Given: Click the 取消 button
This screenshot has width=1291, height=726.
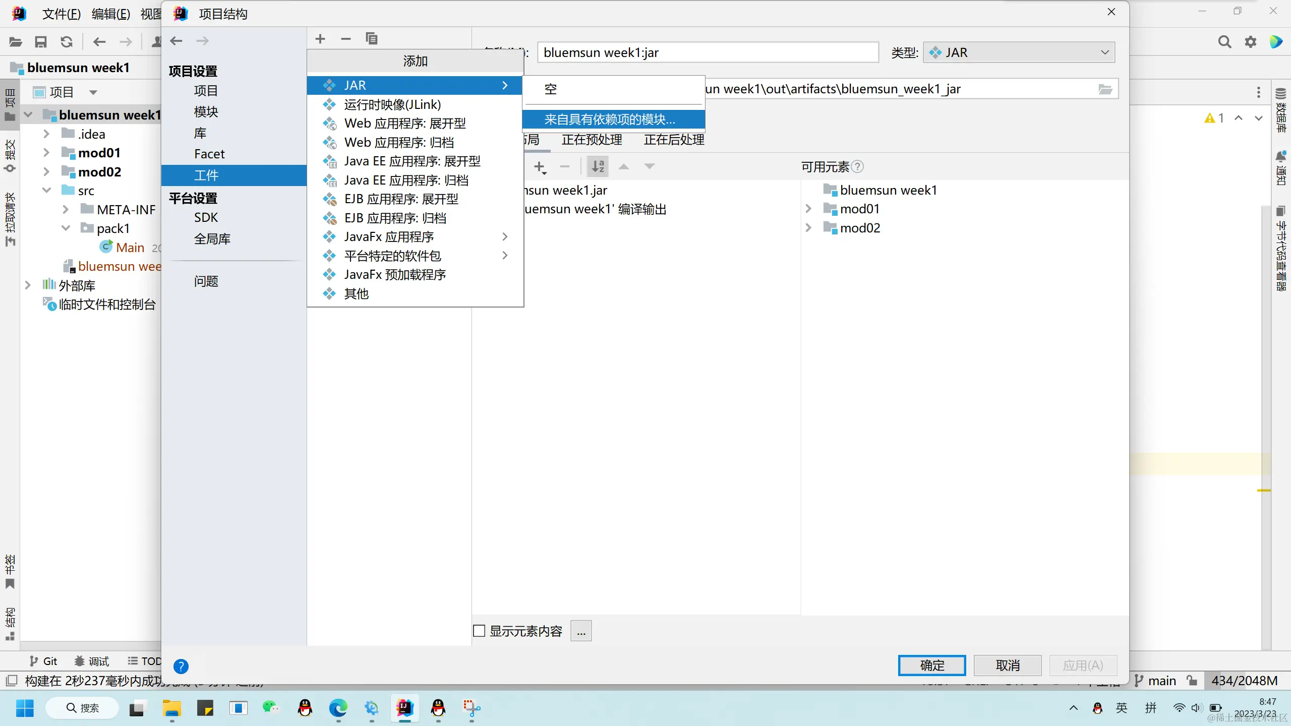Looking at the screenshot, I should pyautogui.click(x=1007, y=665).
